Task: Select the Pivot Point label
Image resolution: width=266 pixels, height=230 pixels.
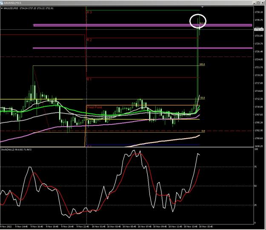Action: [x=94, y=107]
